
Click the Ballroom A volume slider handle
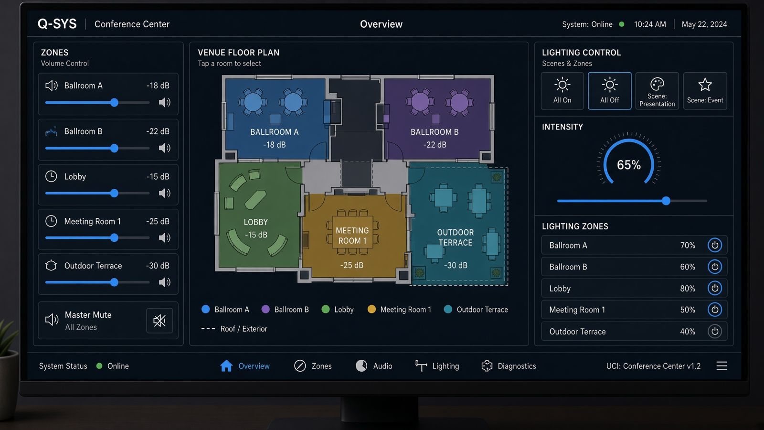pos(114,103)
